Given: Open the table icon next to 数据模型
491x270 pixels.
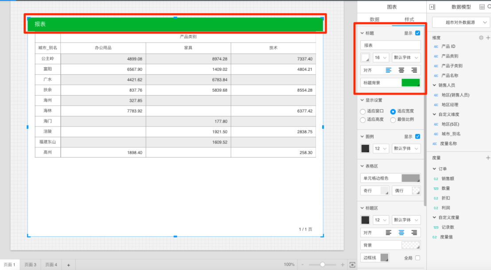Looking at the screenshot, I should coord(482,7).
